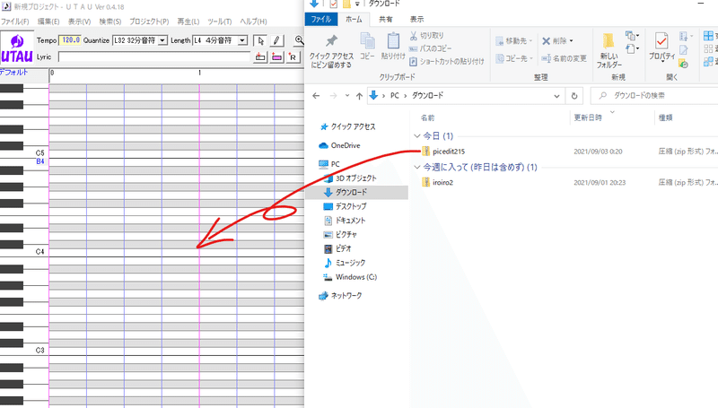This screenshot has height=408, width=718.
Task: Sort by 更新日時 column header
Action: pyautogui.click(x=588, y=118)
